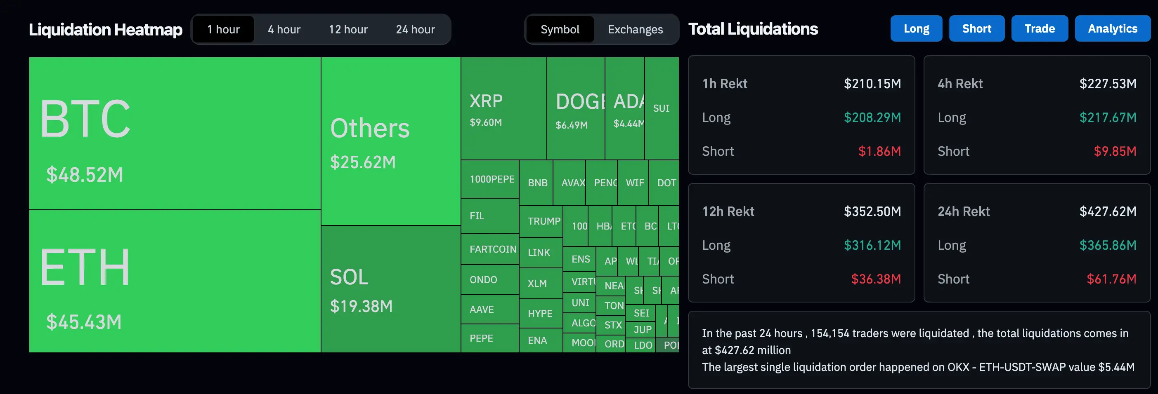The width and height of the screenshot is (1158, 394).
Task: Select the 24 hour timeframe tab
Action: coord(414,29)
